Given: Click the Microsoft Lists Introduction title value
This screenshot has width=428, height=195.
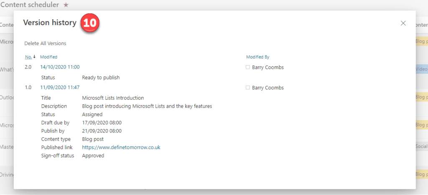Looking at the screenshot, I should click(113, 98).
